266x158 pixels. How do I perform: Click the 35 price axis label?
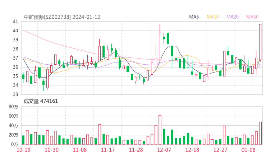15,76
